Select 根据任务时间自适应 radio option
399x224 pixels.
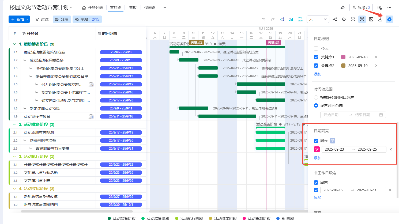tap(316, 97)
